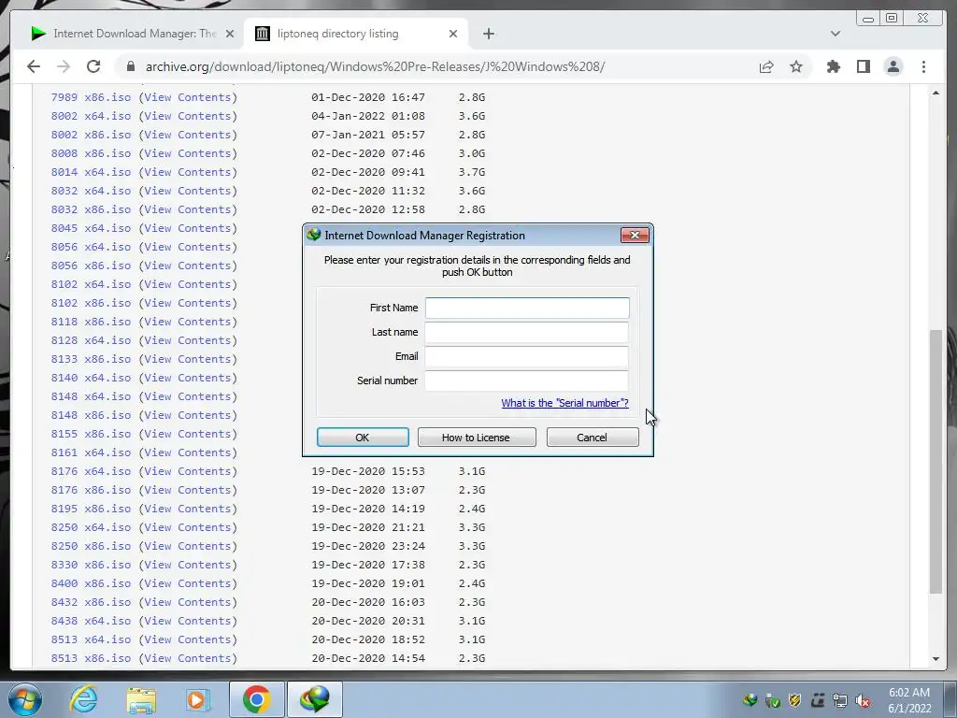
Task: Click the taskbar clock 6:02 AM
Action: point(909,693)
